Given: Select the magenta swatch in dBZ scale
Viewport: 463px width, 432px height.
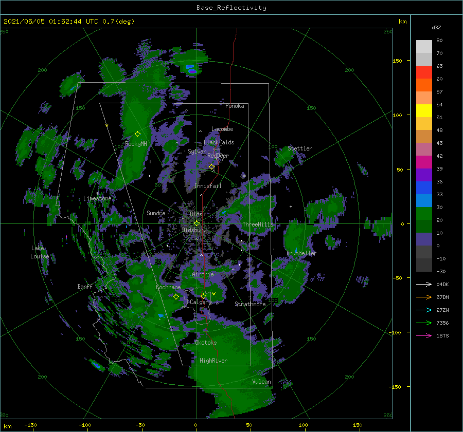Looking at the screenshot, I should coord(424,162).
